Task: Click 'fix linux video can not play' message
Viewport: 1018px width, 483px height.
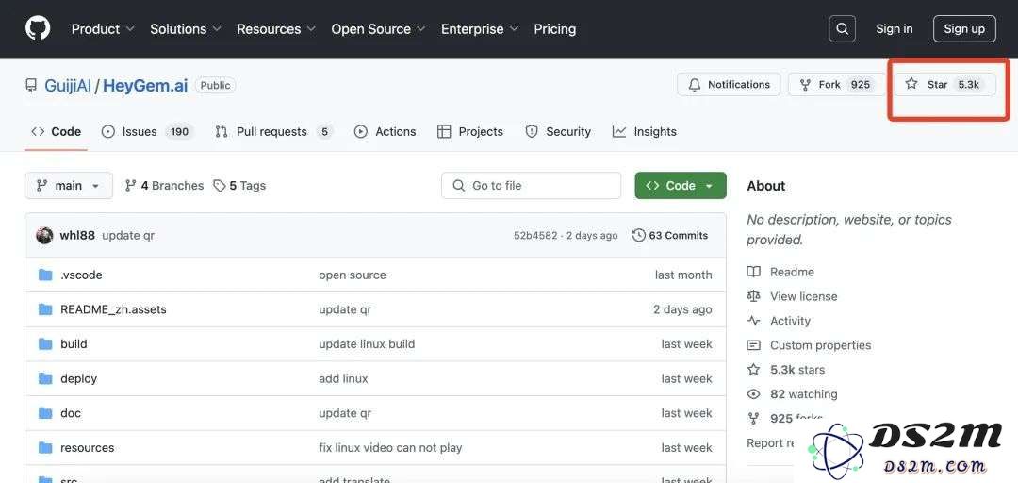Action: point(390,448)
